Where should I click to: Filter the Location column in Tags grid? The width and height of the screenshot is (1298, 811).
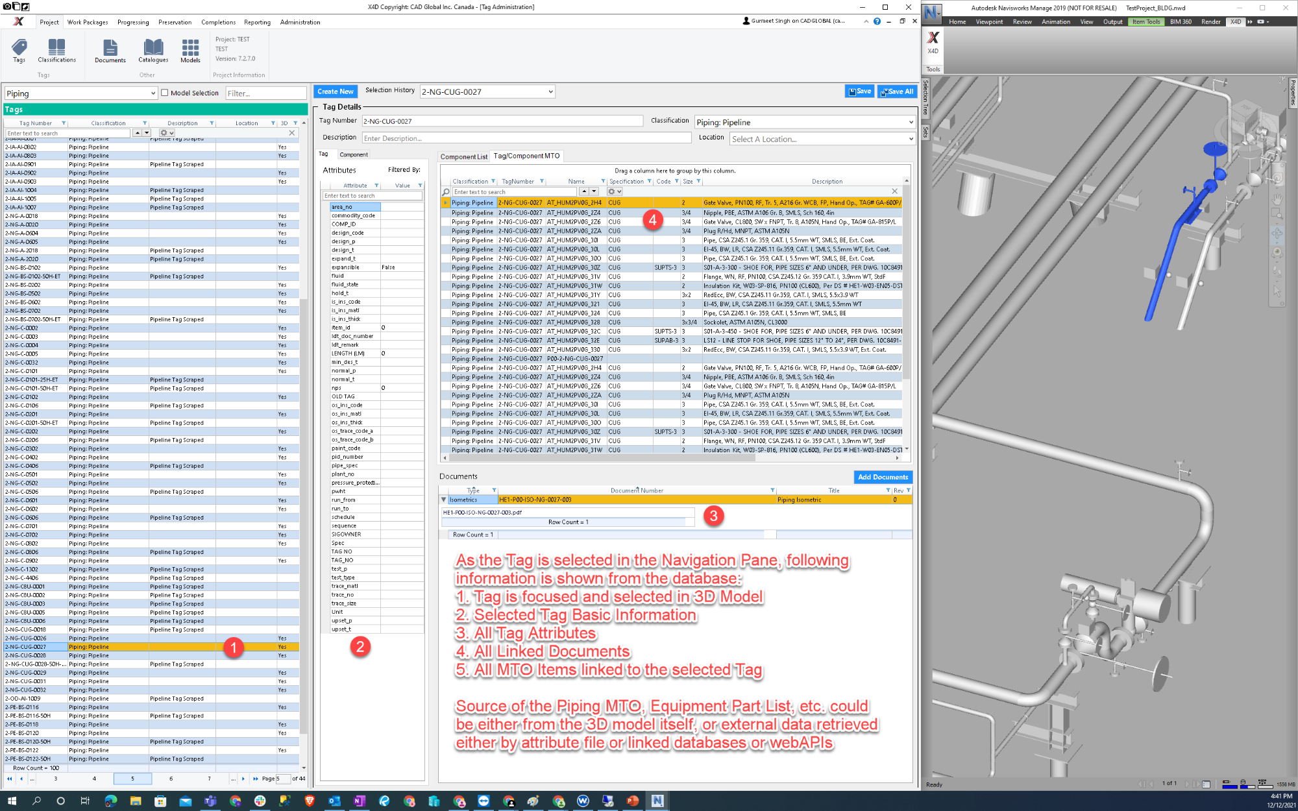pyautogui.click(x=273, y=123)
